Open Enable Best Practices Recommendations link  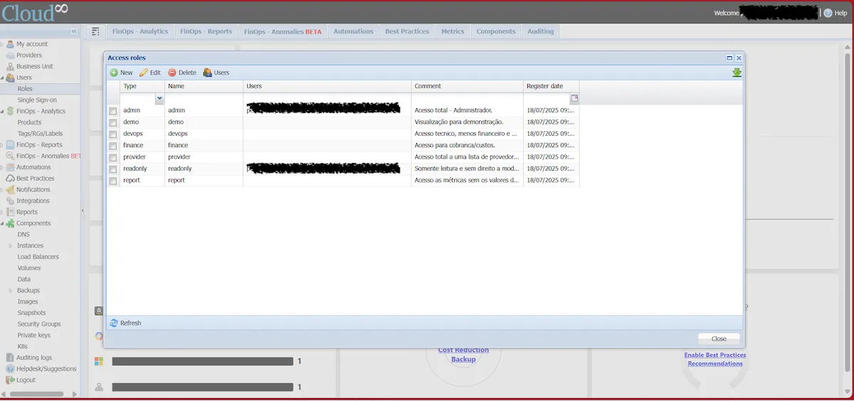tap(715, 359)
